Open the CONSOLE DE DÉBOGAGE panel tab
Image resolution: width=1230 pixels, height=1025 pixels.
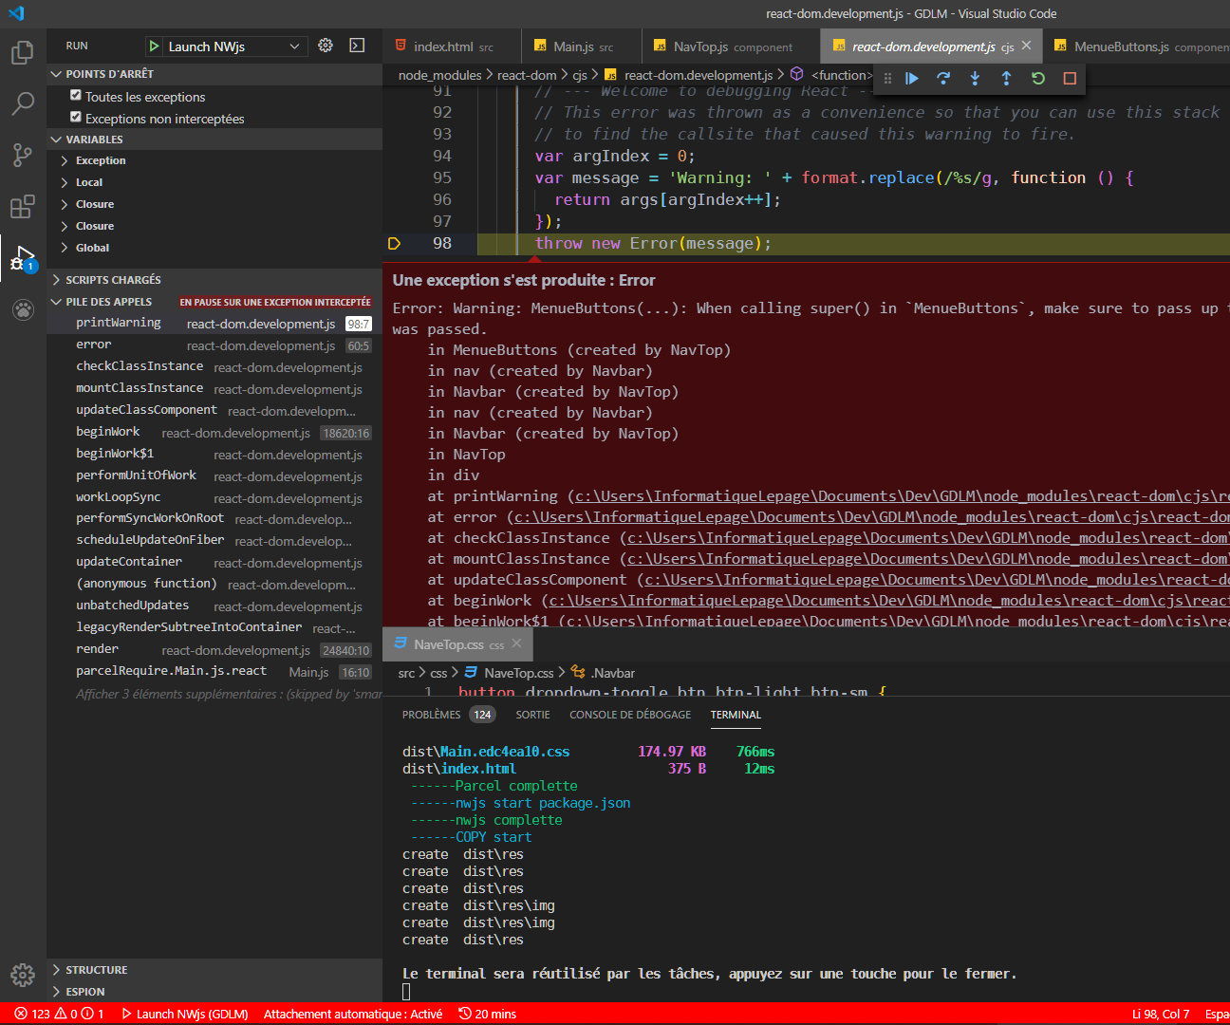click(x=629, y=715)
